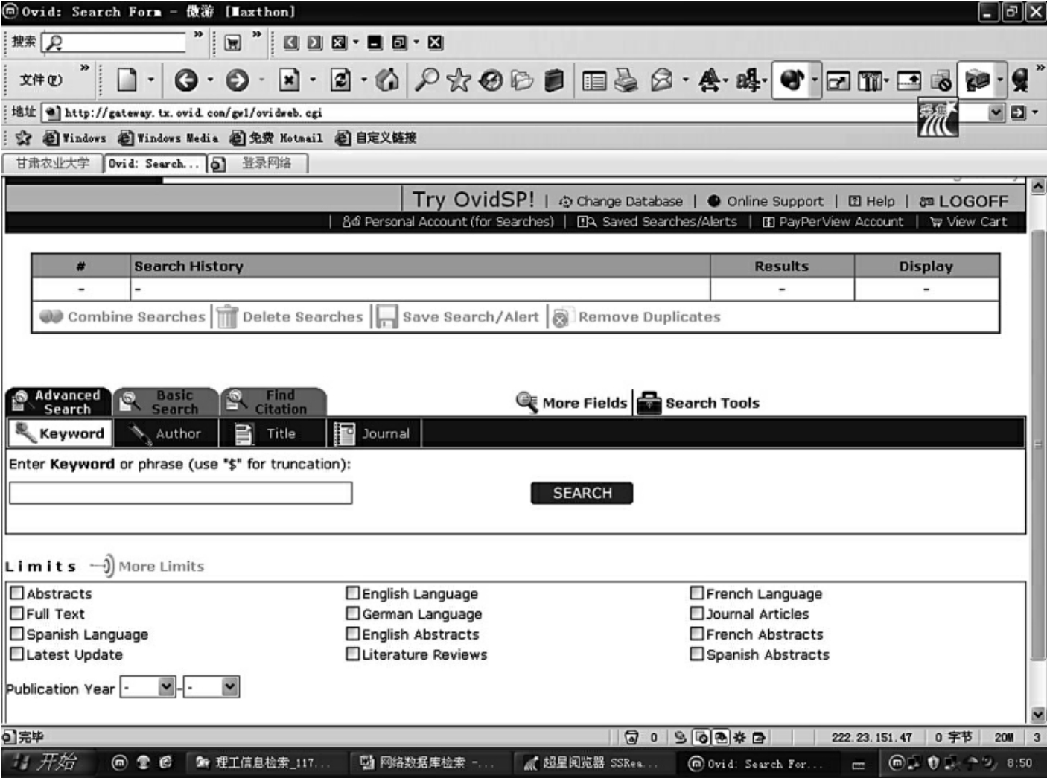Switch to the Find Citation tab
Viewport: 1047px width, 778px height.
pos(274,402)
